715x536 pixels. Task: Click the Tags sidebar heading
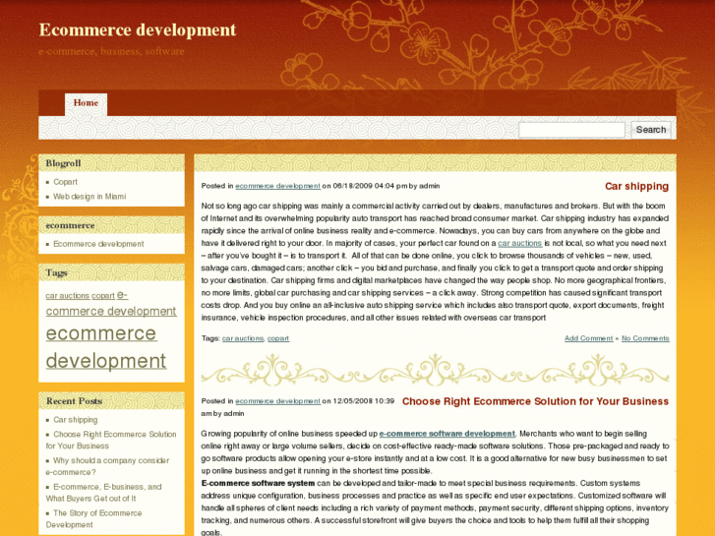coord(56,272)
